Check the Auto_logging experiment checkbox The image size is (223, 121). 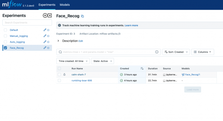[5, 42]
